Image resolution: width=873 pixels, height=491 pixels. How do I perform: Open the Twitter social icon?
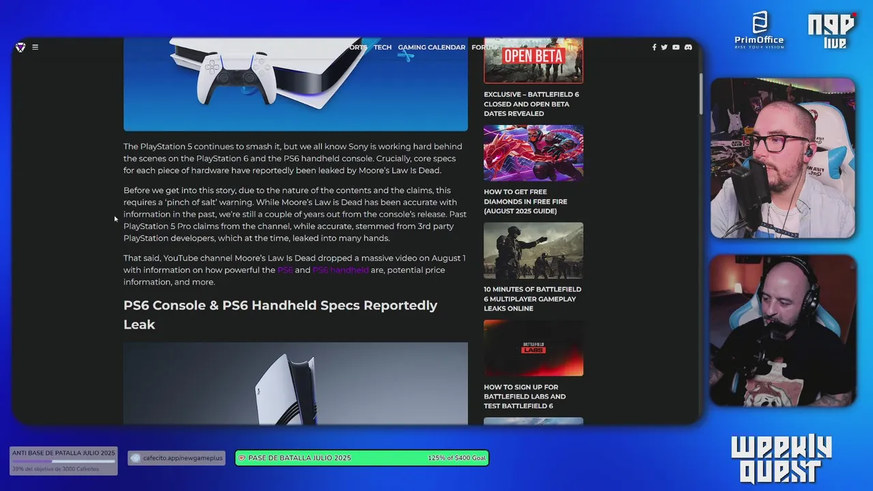pyautogui.click(x=664, y=47)
